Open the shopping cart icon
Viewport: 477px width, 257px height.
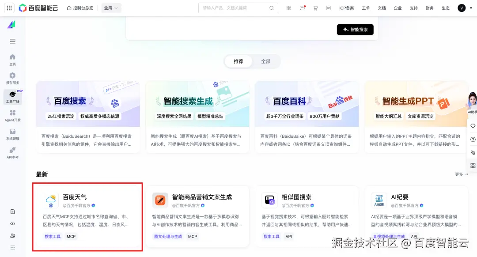pyautogui.click(x=315, y=8)
